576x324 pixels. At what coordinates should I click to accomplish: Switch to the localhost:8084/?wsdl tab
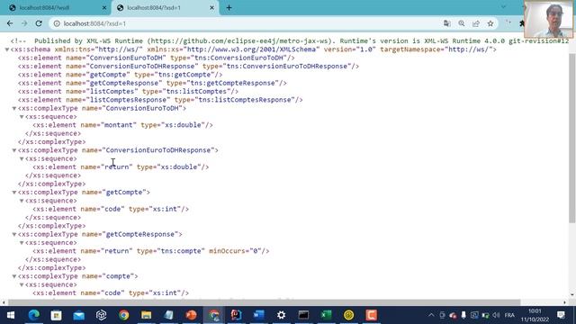click(x=55, y=8)
